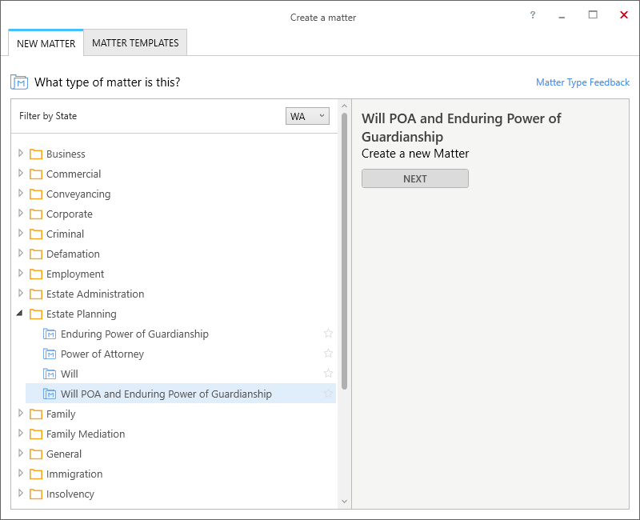Click the NEXT button
This screenshot has width=640, height=520.
point(415,178)
